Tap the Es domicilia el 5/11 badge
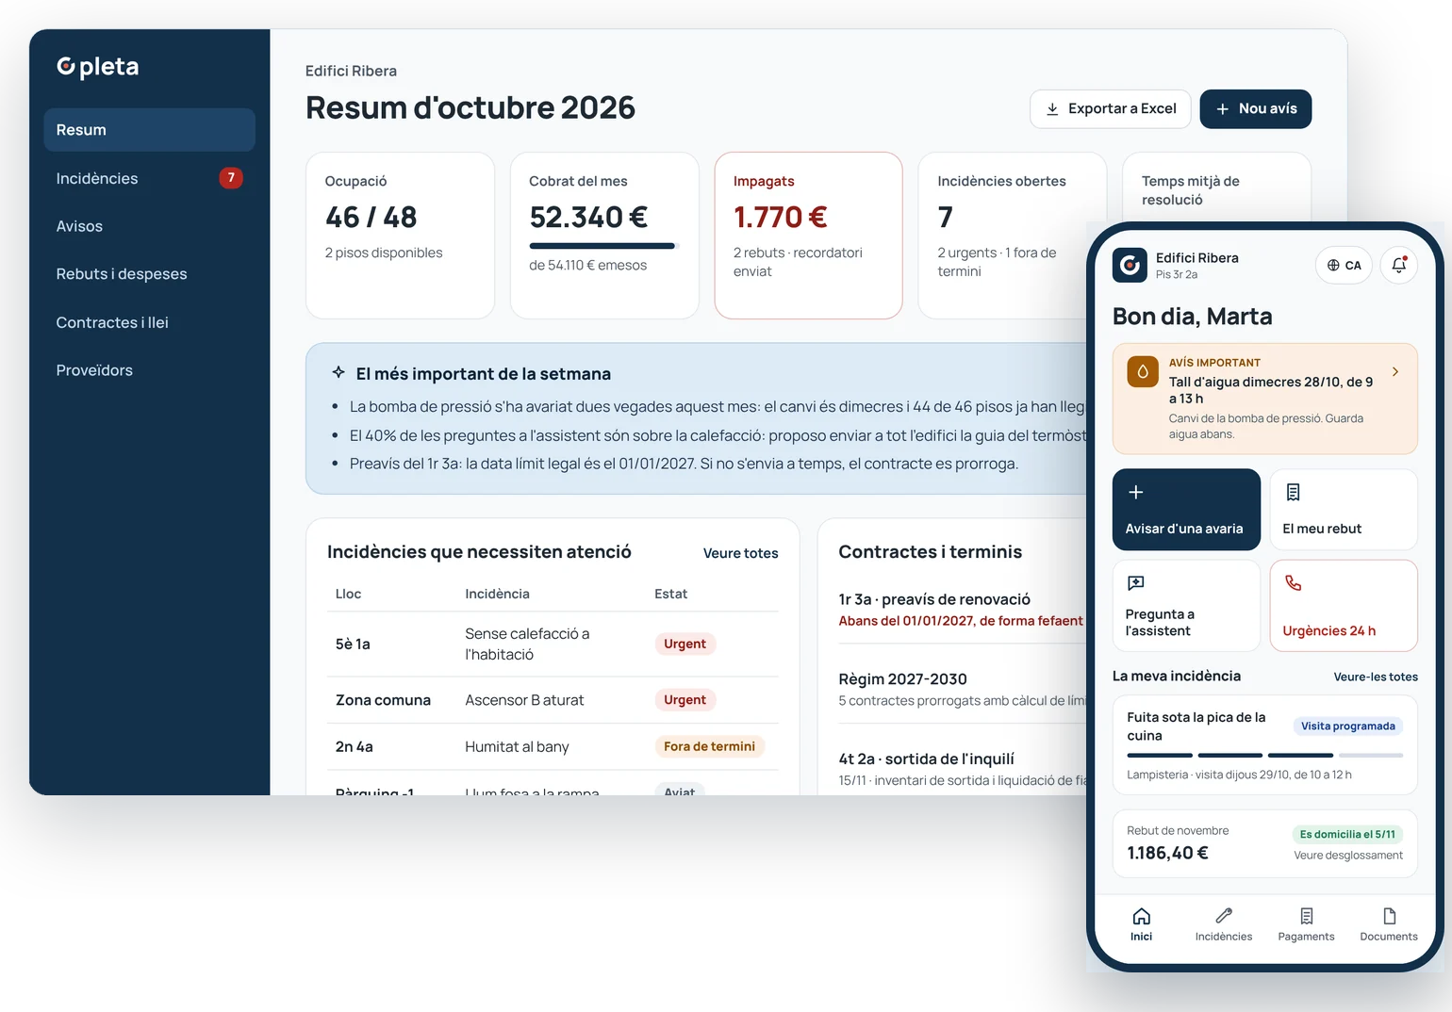The image size is (1452, 1012). click(x=1347, y=835)
